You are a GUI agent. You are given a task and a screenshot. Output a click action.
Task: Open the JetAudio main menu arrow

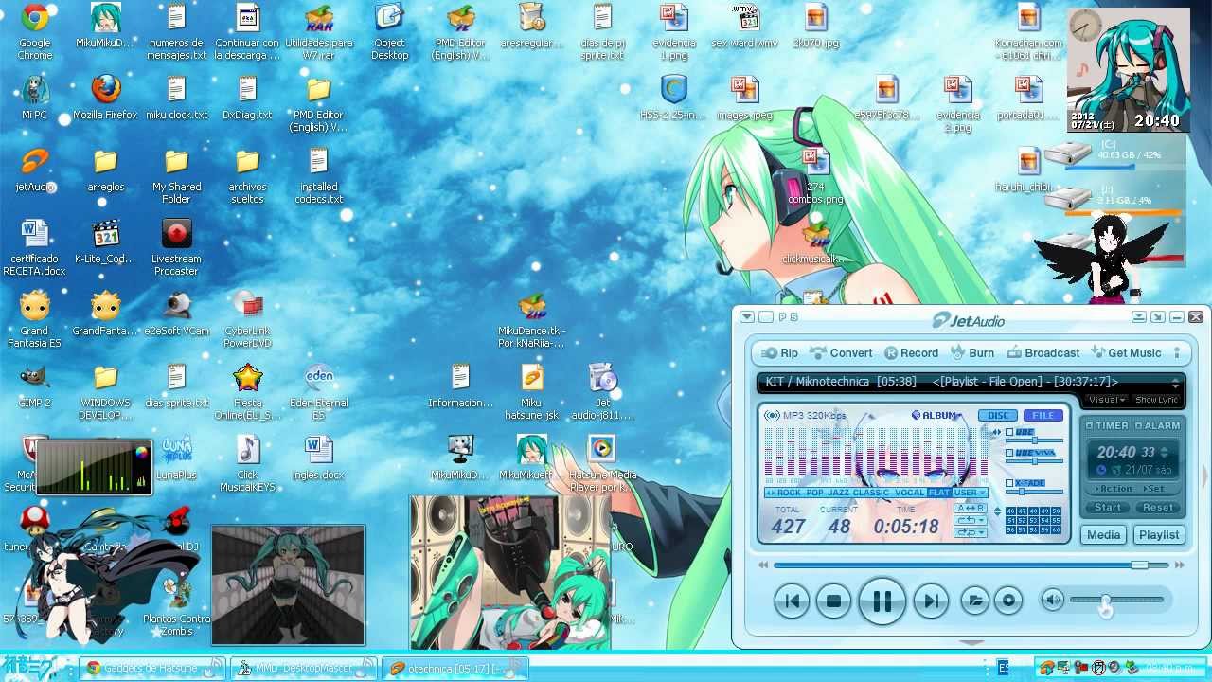pyautogui.click(x=747, y=316)
